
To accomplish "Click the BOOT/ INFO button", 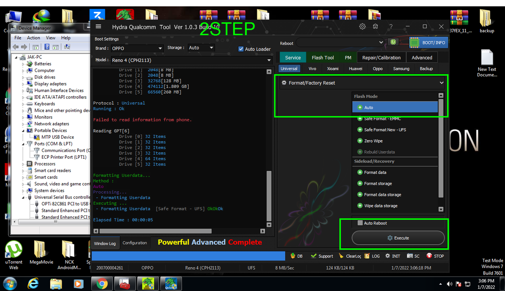I will pyautogui.click(x=428, y=43).
